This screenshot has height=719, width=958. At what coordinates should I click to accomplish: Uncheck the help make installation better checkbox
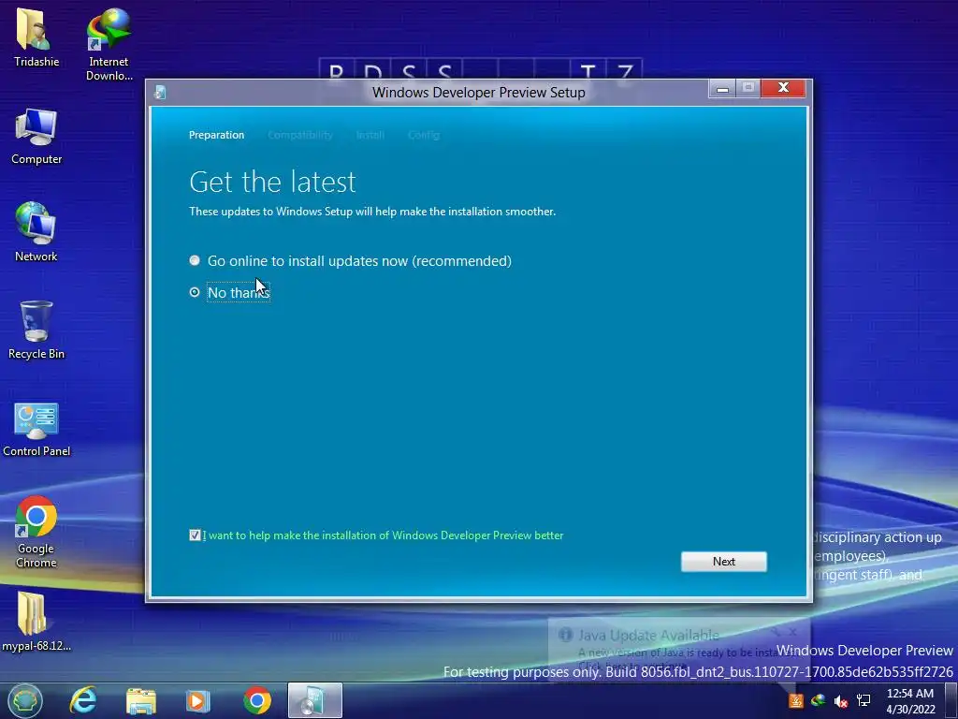(x=195, y=536)
